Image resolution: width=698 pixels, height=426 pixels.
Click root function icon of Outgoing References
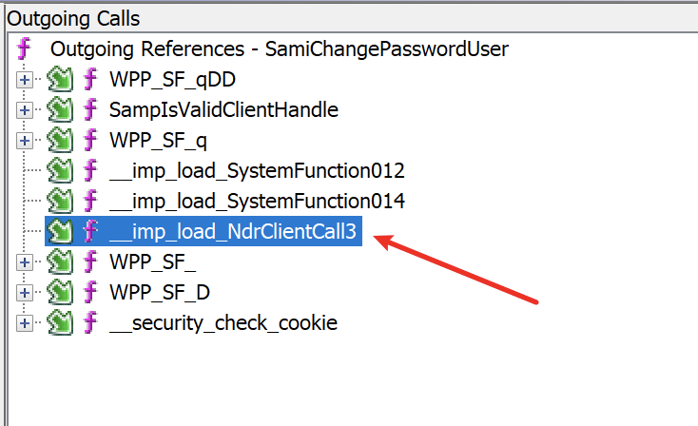25,48
